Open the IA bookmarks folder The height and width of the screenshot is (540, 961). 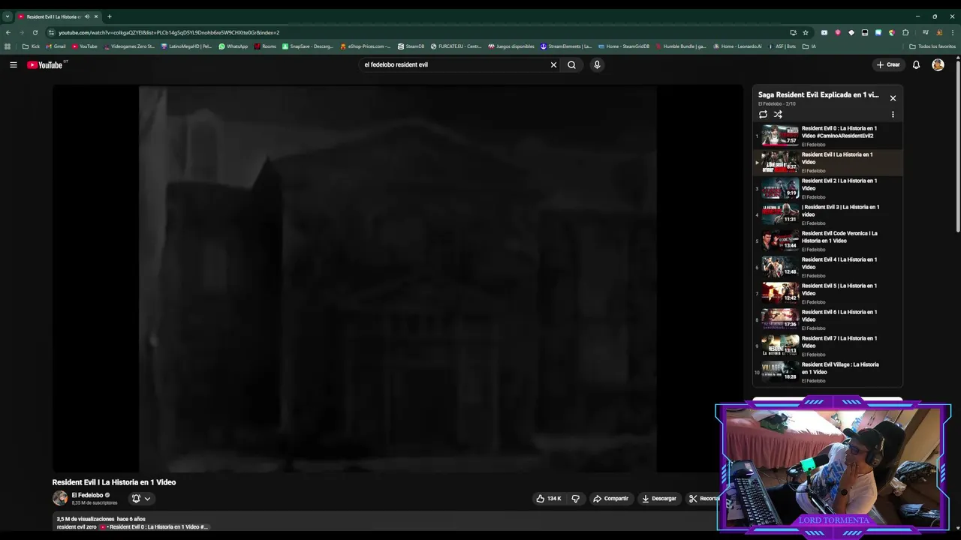pos(809,46)
